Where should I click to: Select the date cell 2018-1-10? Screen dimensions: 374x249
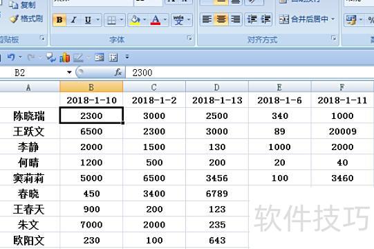tap(91, 100)
